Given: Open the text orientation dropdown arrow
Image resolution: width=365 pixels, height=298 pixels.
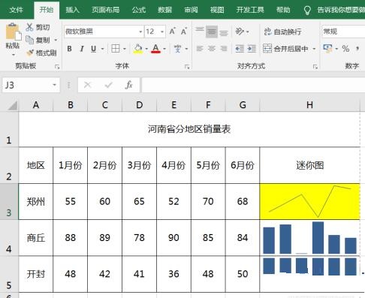Looking at the screenshot, I should point(248,32).
